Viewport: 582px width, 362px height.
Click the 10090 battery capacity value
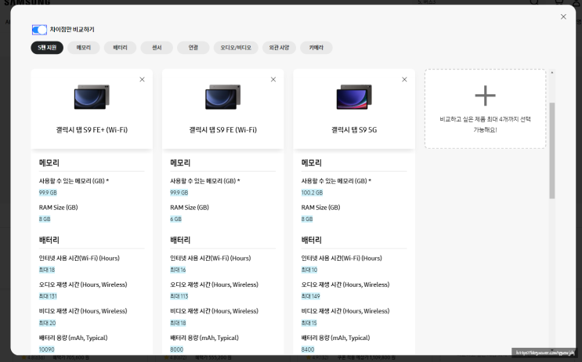point(46,349)
